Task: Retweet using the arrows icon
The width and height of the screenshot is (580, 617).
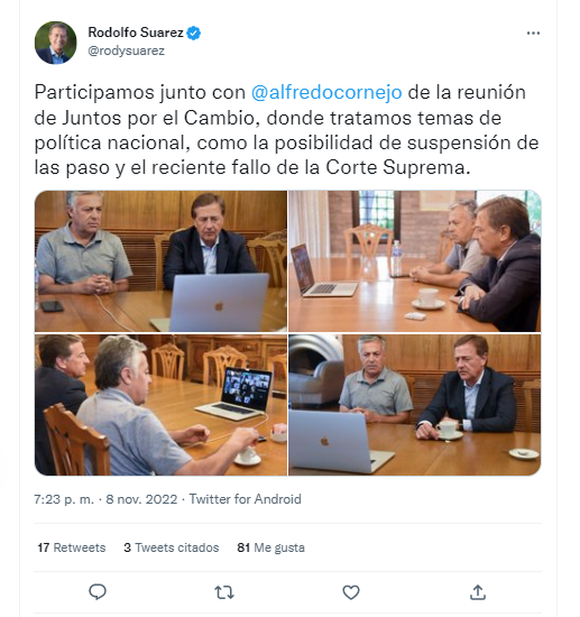Action: 224,592
